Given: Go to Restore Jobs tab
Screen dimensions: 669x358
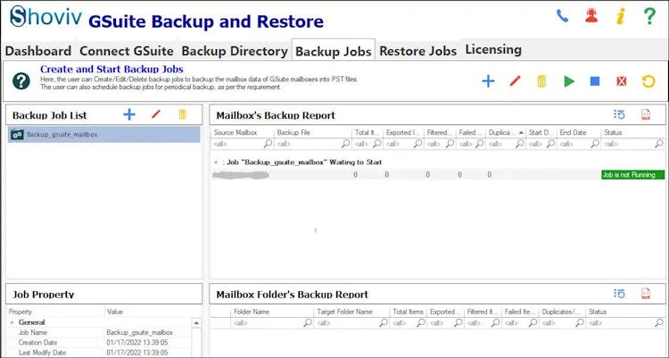Looking at the screenshot, I should 417,51.
